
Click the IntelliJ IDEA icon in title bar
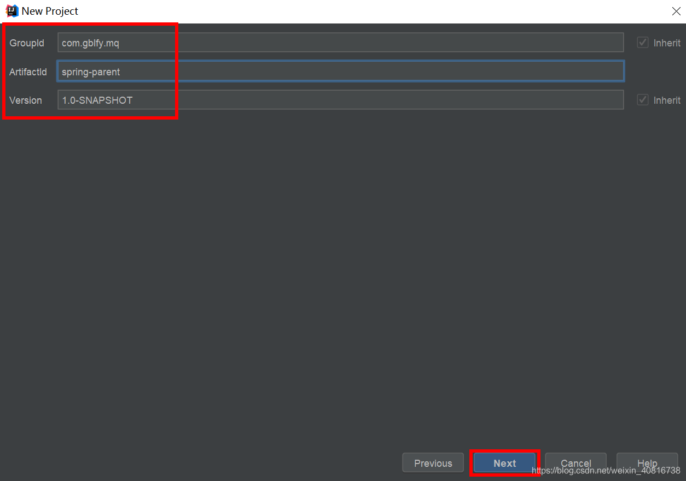[11, 11]
